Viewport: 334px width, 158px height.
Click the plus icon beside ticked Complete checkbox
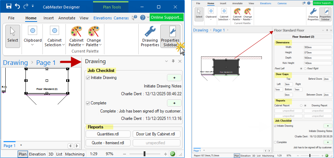pos(174,103)
